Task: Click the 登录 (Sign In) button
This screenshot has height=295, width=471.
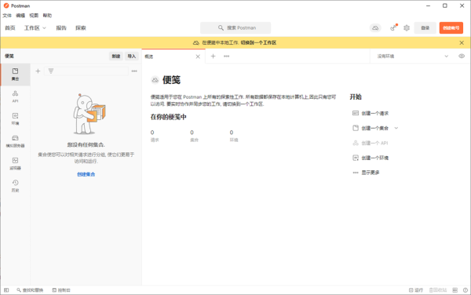Action: (x=425, y=28)
